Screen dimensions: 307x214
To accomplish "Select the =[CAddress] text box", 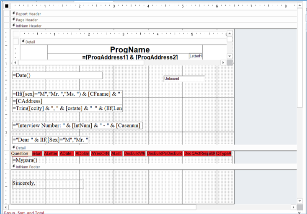I will point(67,101).
